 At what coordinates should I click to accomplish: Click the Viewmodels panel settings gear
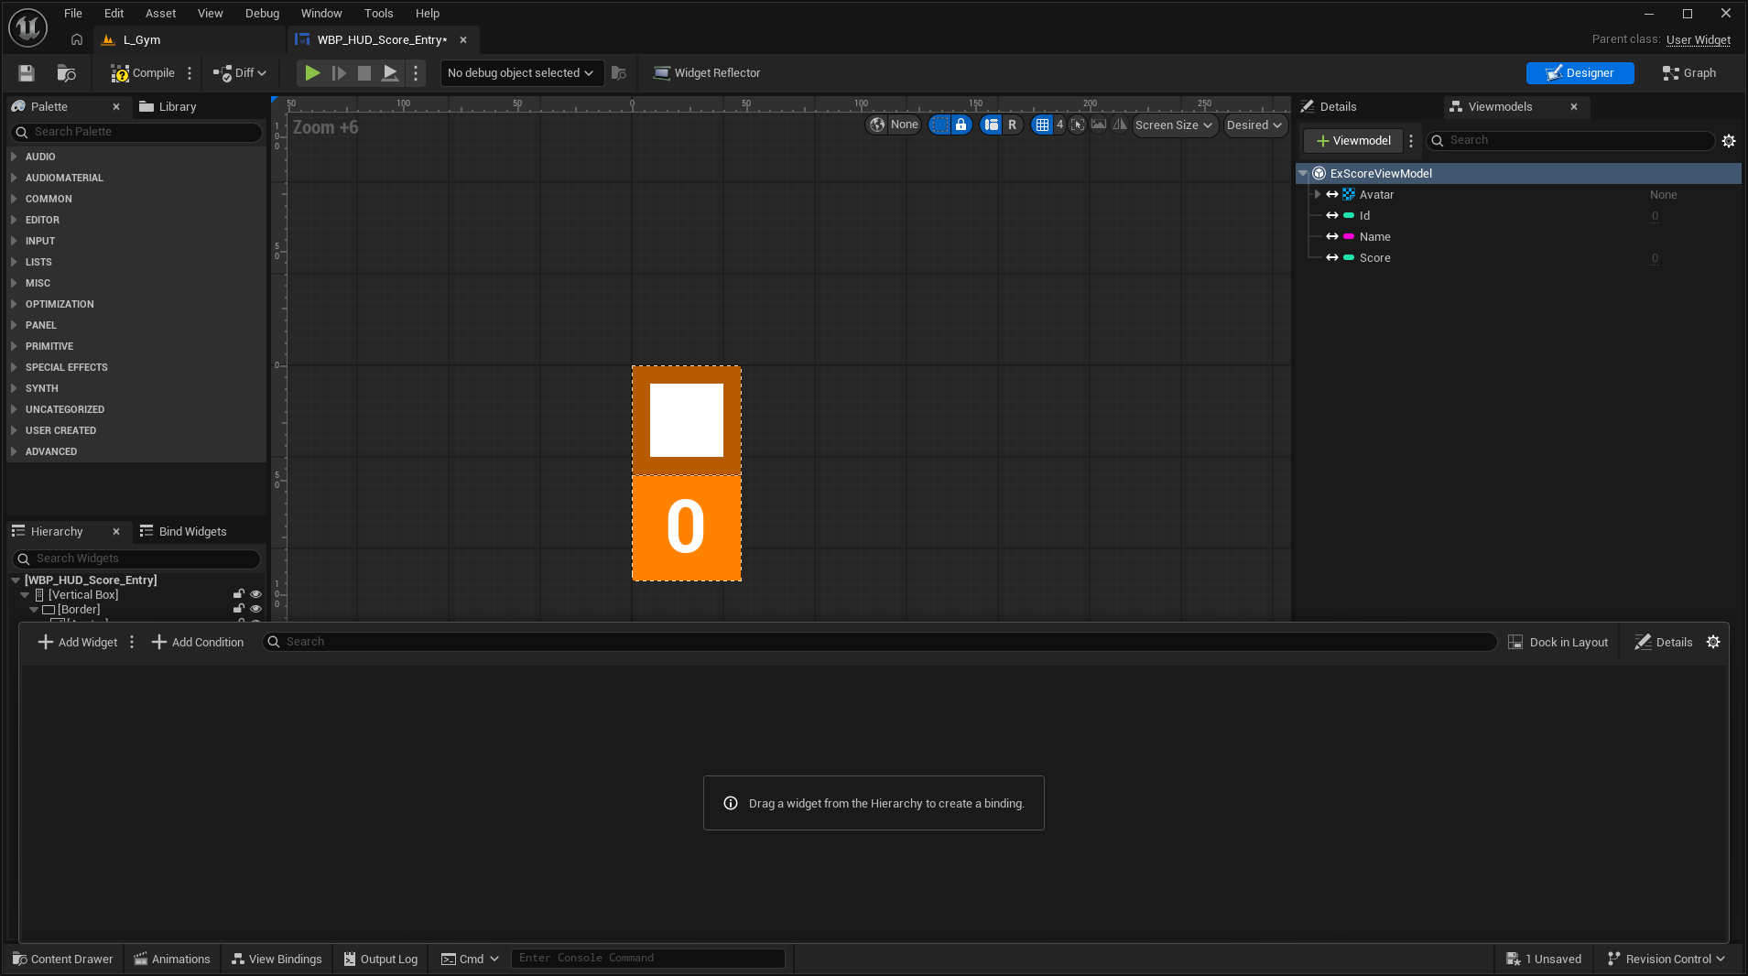pyautogui.click(x=1729, y=141)
